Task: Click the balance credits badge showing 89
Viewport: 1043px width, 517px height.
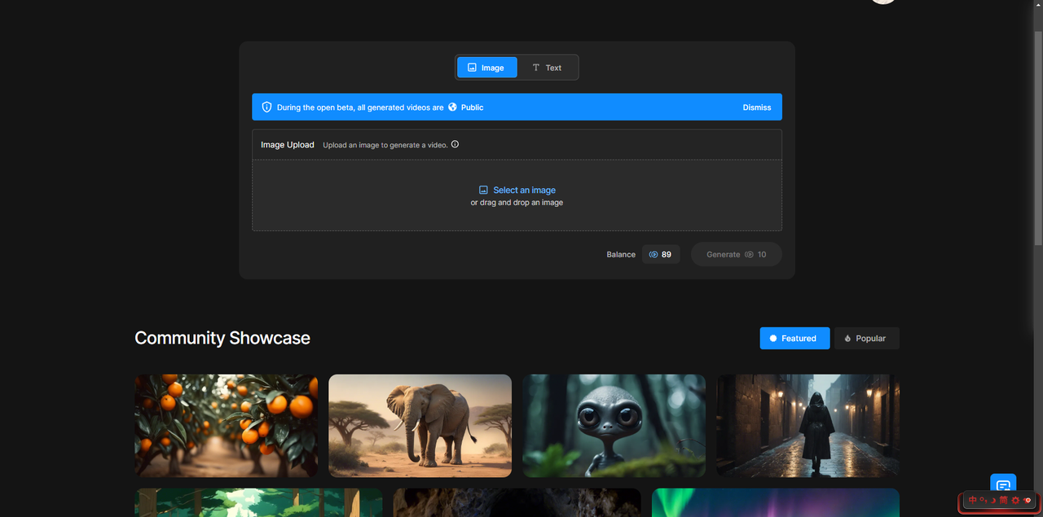Action: click(661, 255)
